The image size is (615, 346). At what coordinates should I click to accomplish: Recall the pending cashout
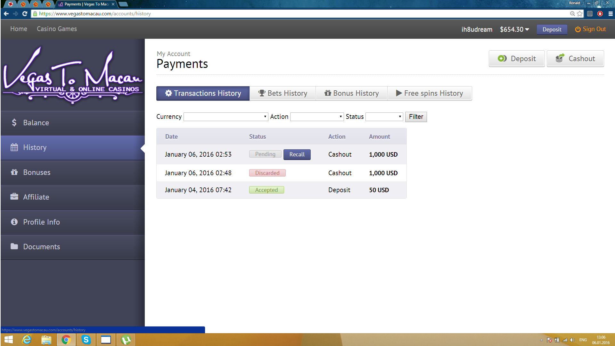click(297, 154)
